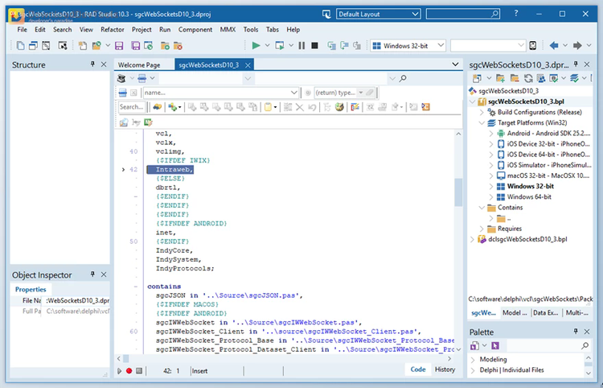603x388 pixels.
Task: Pin the Palette panel
Action: coord(576,332)
